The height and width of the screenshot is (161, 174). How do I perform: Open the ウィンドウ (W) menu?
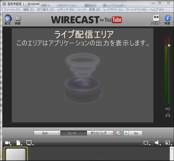pos(136,10)
